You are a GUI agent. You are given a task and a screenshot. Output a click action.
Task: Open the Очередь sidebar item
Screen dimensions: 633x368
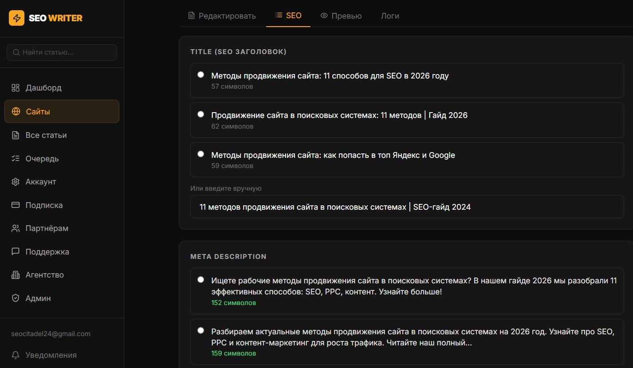pos(62,159)
